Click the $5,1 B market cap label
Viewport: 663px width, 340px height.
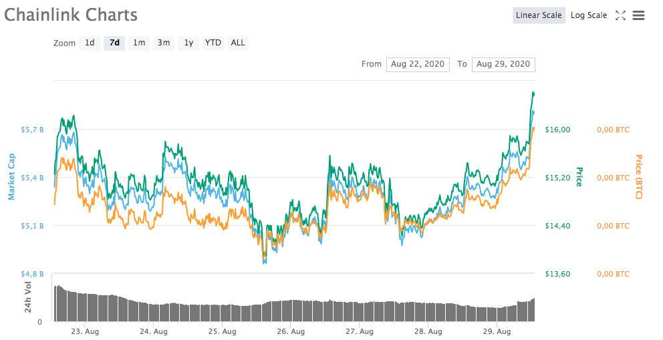pos(32,226)
